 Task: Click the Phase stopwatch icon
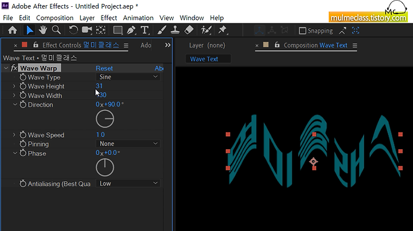click(x=23, y=153)
